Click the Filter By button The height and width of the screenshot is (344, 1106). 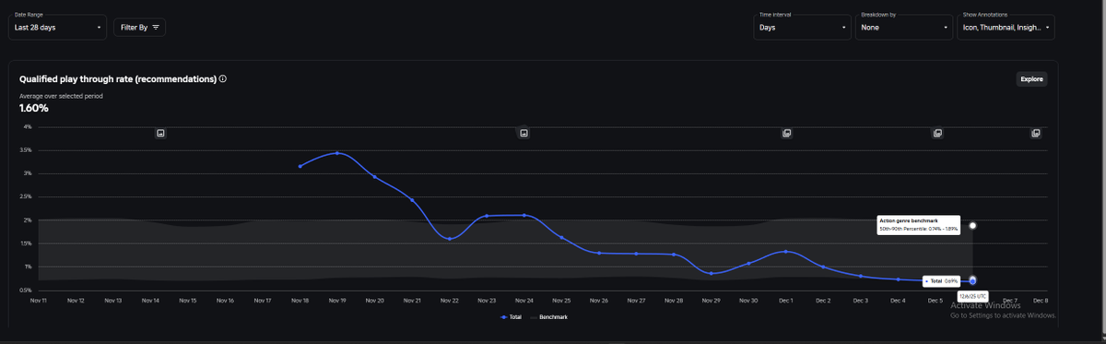pyautogui.click(x=140, y=28)
